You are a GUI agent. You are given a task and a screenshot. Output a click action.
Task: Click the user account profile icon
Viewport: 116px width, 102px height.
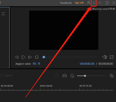tap(88, 3)
